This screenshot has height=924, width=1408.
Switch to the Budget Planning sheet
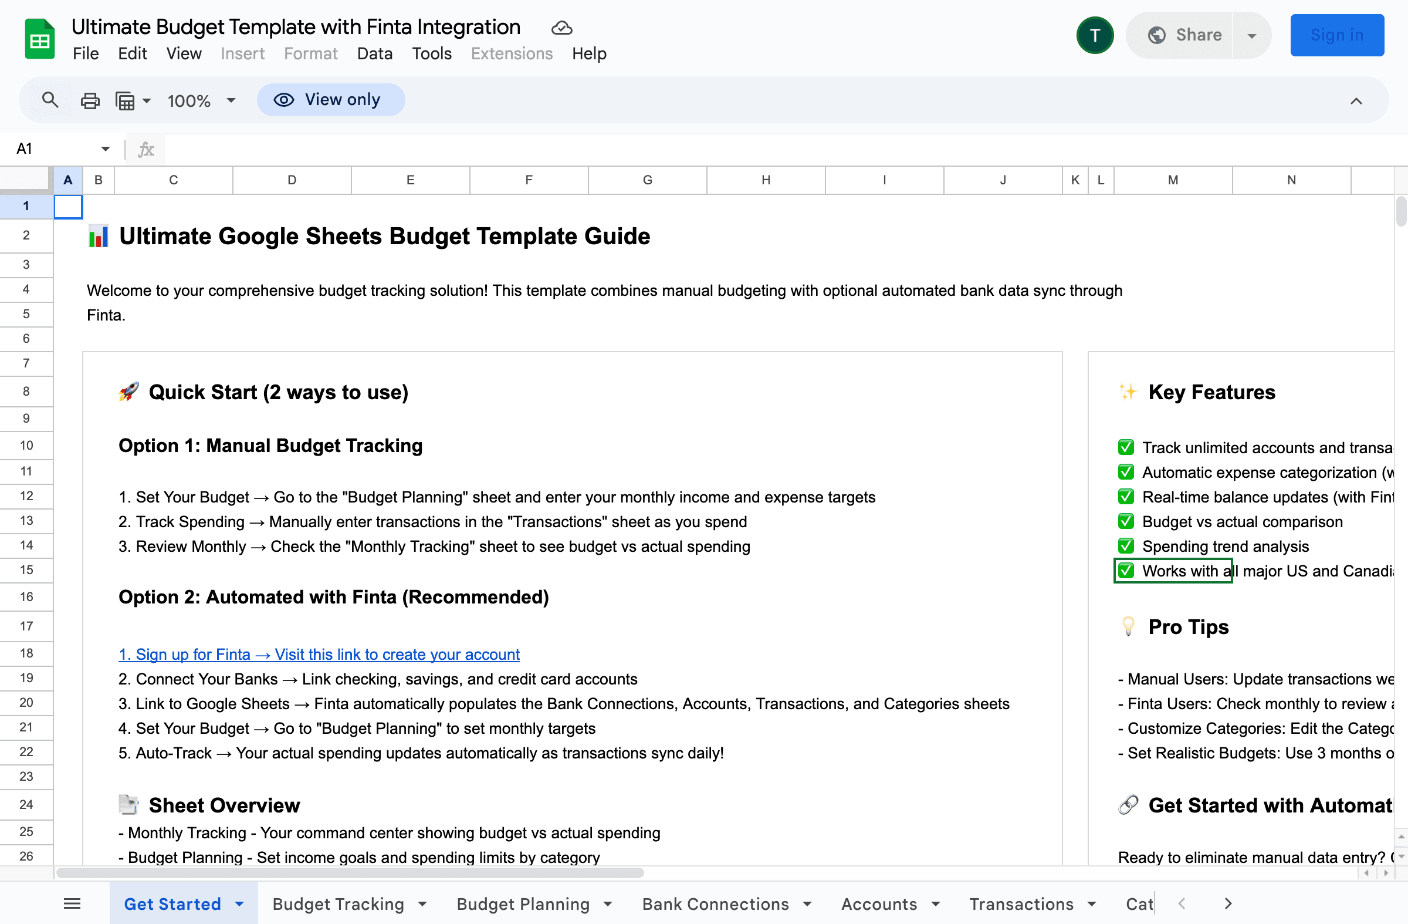pyautogui.click(x=523, y=904)
